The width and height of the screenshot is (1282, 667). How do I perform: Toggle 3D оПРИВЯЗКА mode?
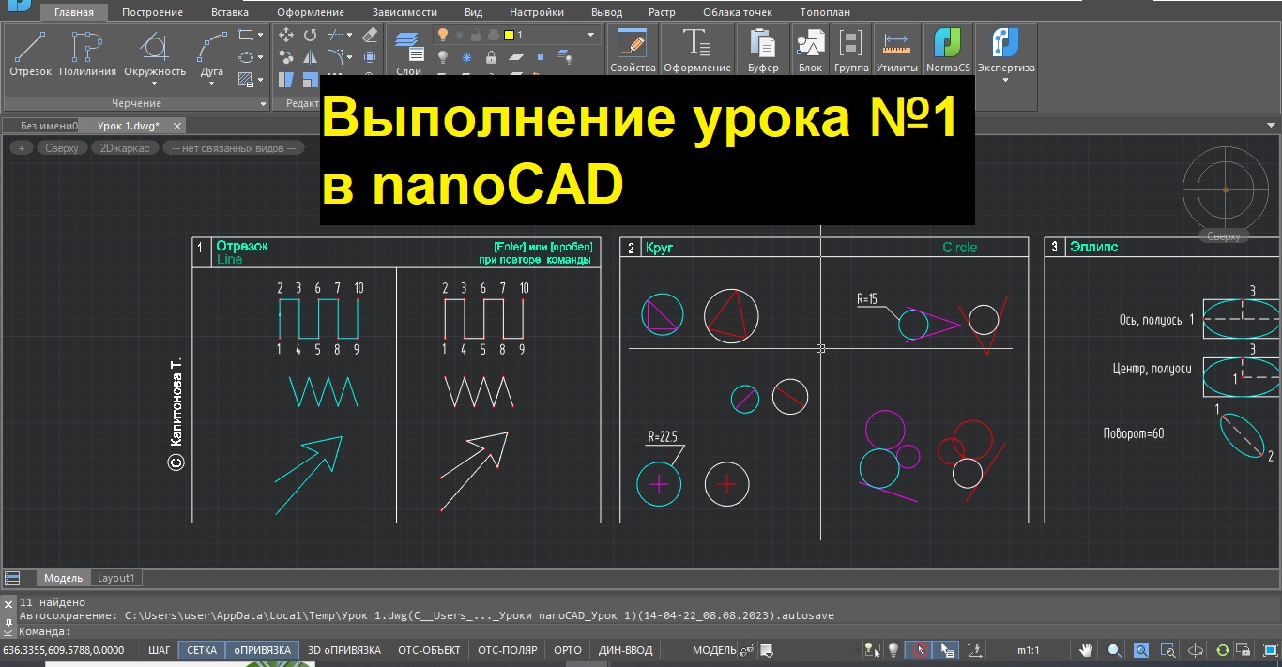point(344,650)
